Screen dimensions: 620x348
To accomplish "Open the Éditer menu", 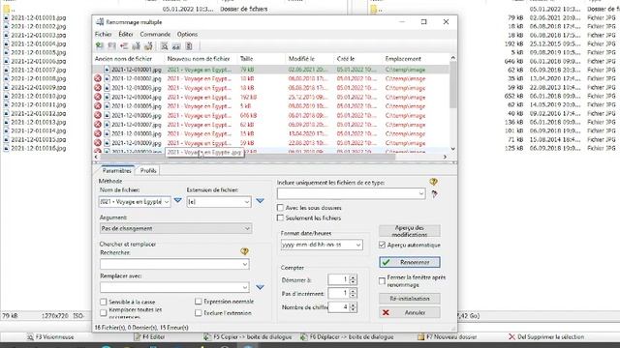I will tap(126, 35).
